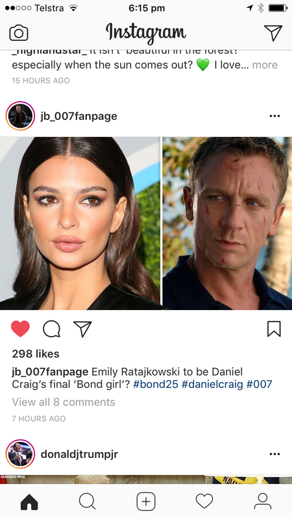Open the Instagram camera icon
Image resolution: width=292 pixels, height=519 pixels.
point(19,33)
